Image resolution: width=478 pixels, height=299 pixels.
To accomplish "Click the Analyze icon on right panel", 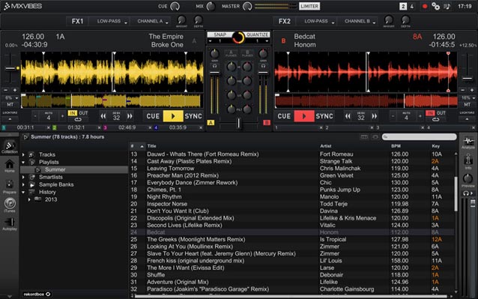I will pyautogui.click(x=468, y=142).
